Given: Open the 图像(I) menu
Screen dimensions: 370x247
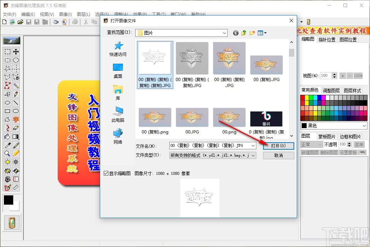Looking at the screenshot, I should point(66,15).
